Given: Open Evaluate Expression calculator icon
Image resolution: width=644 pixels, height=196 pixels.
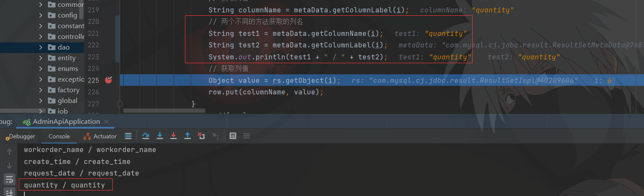Looking at the screenshot, I should (233, 136).
